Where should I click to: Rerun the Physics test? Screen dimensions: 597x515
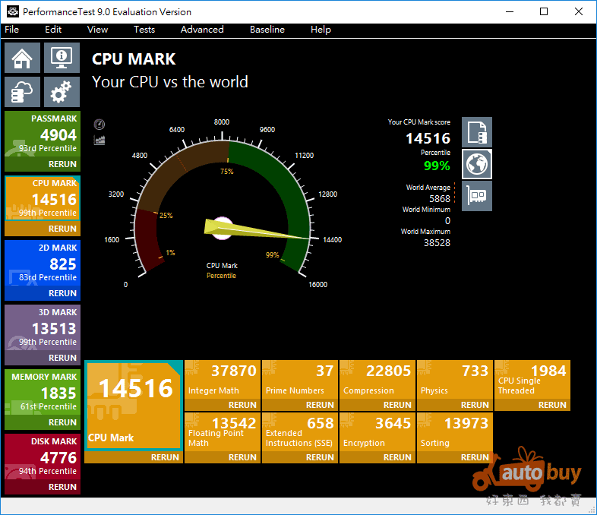[455, 405]
